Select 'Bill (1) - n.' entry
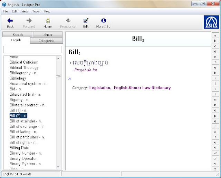Viewport: 221px width, 178px height. pos(18,111)
